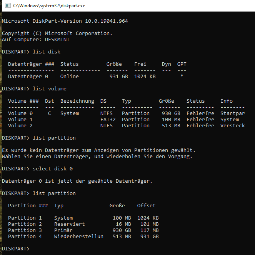Click the 'Startpar' info value
255x255 pixels.
(x=233, y=113)
